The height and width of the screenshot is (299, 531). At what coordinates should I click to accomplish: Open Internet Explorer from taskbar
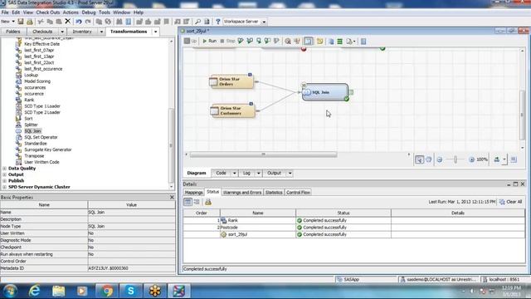point(34,291)
